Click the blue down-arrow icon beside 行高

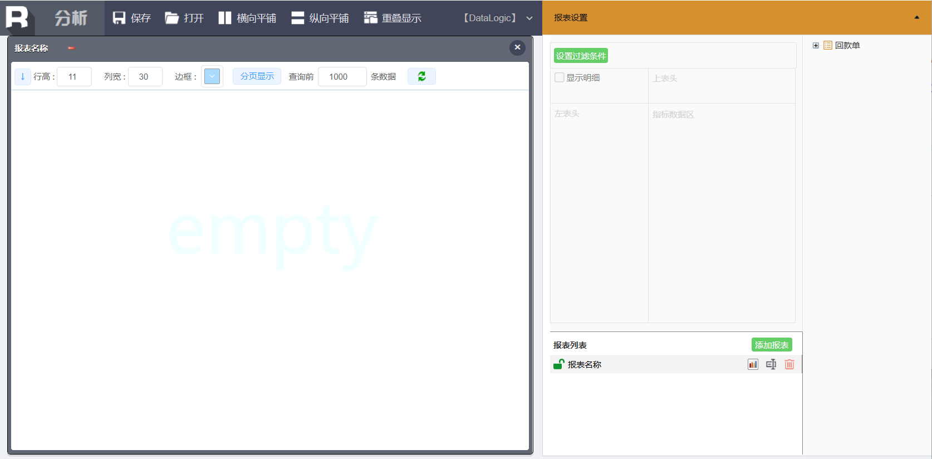tap(22, 76)
